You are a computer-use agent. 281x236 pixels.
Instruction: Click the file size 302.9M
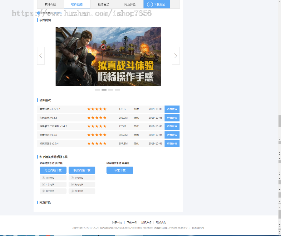123,135
